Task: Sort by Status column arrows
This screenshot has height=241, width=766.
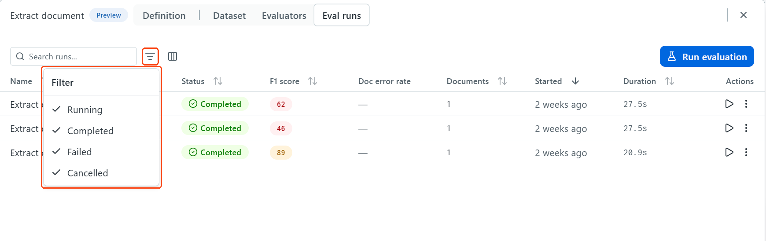Action: (218, 81)
